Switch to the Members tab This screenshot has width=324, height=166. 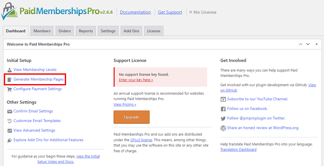[x=42, y=31]
